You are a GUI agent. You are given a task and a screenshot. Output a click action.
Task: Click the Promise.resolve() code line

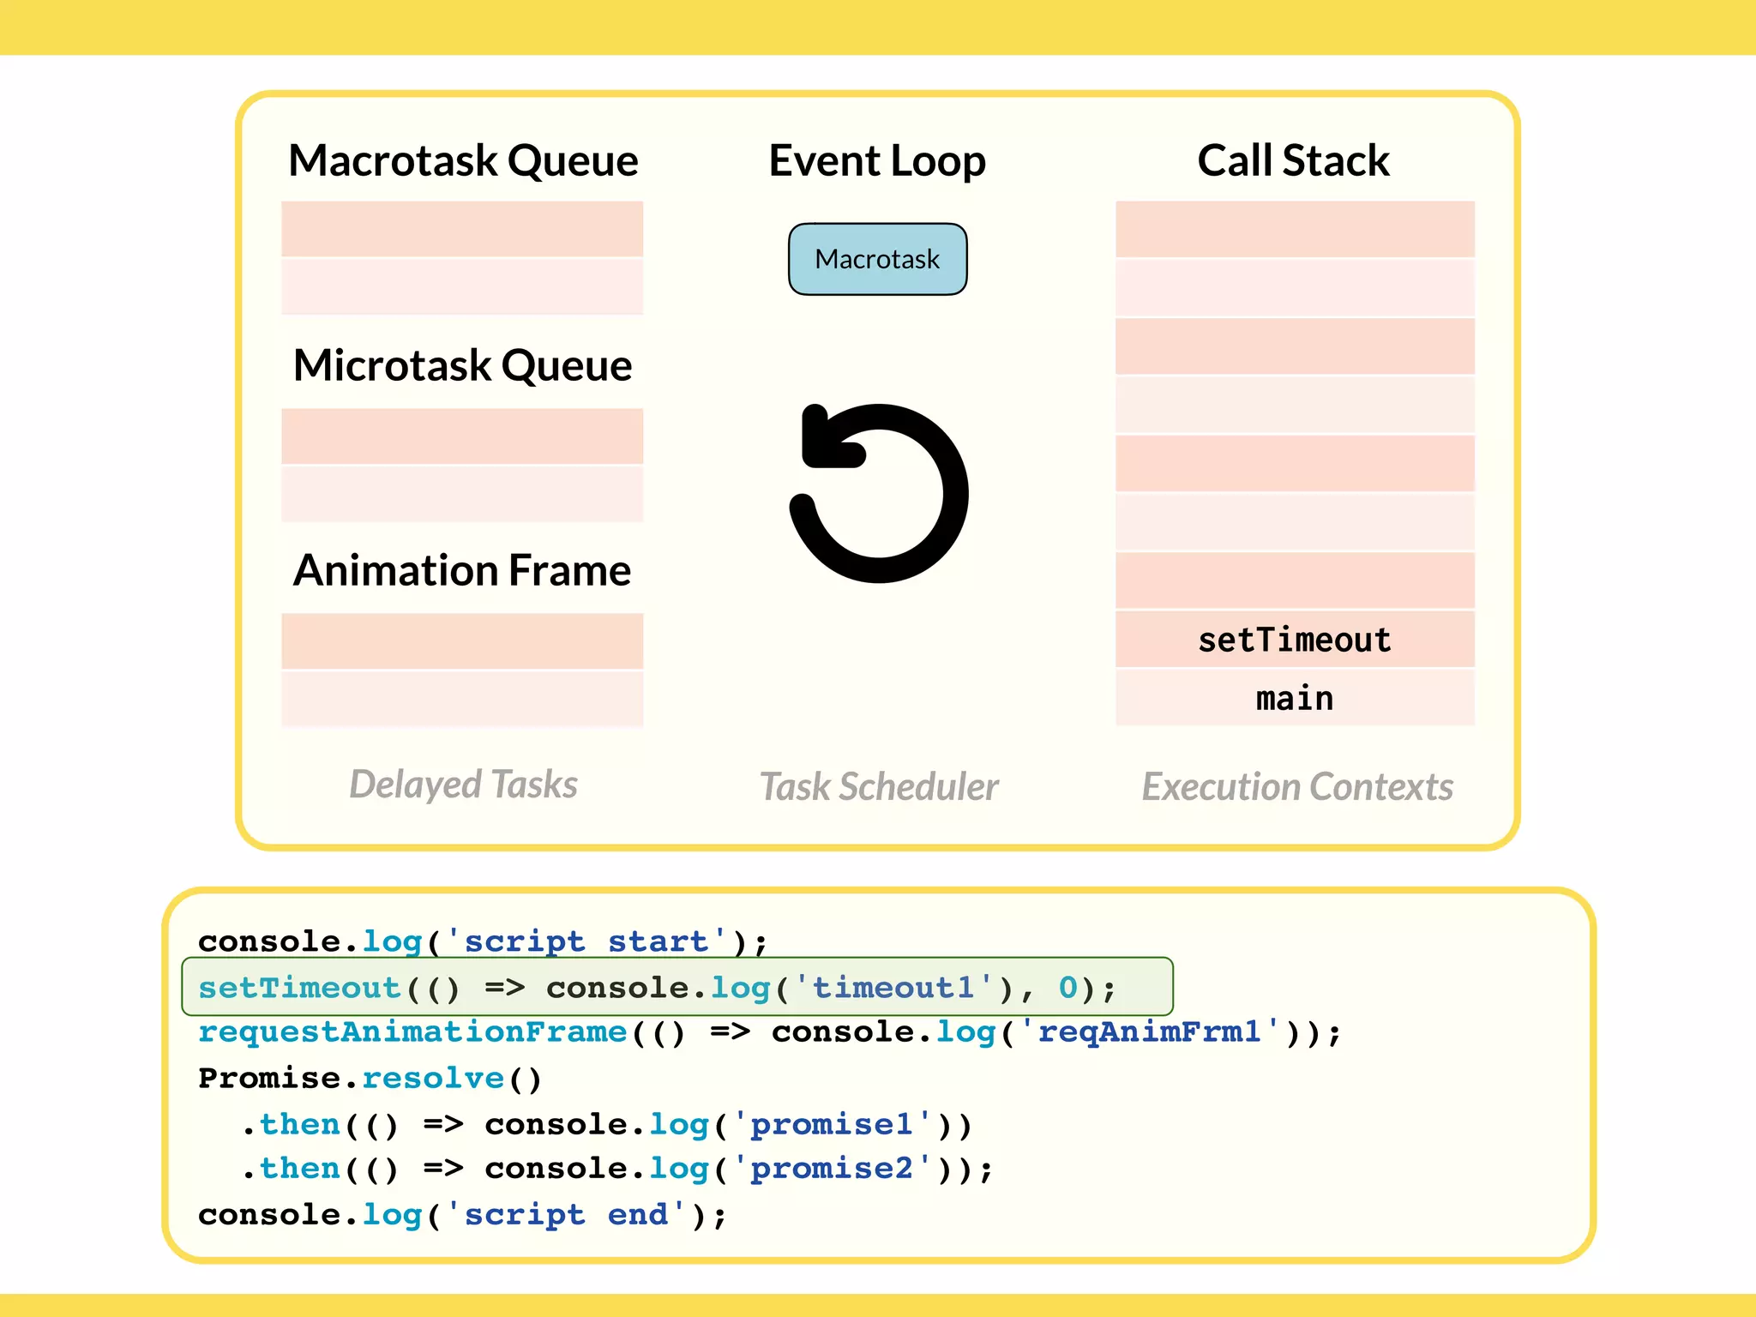click(370, 1079)
